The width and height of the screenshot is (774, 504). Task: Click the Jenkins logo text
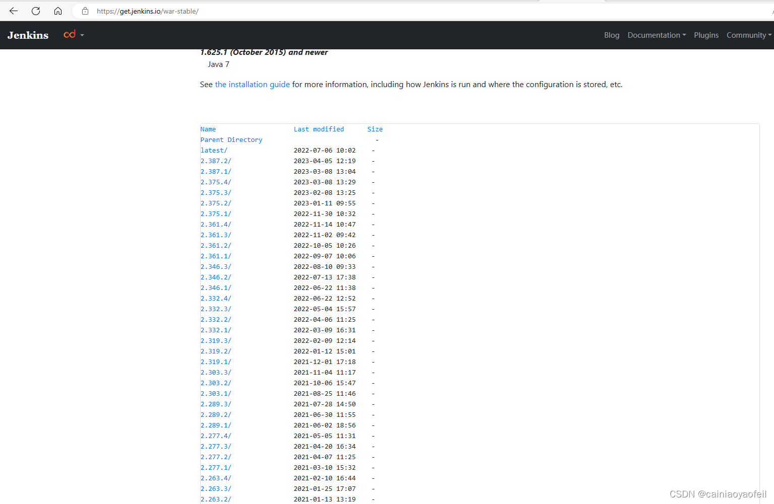[x=28, y=35]
